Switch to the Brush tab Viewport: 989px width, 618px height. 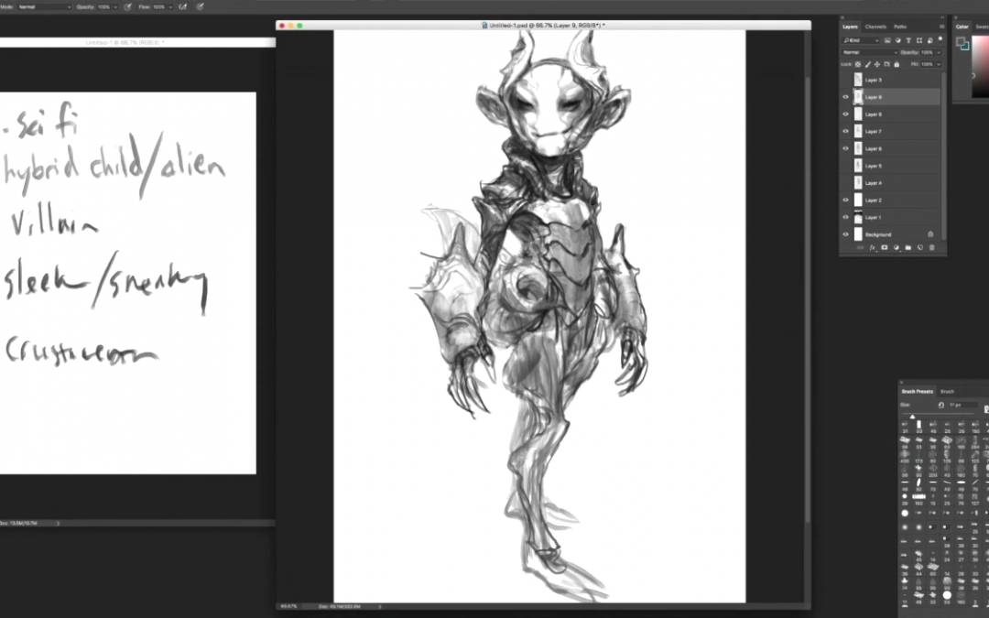948,391
